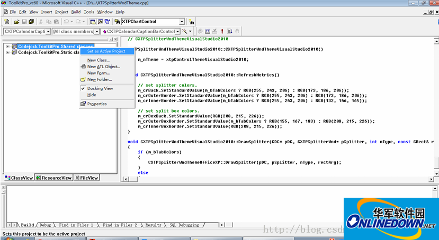Screen dimensions: 439x240
Task: Click the Paste clipboard icon
Action: pyautogui.click(x=56, y=22)
